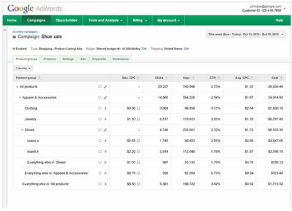Screen dimensions: 292x211
Task: Open the date range dropdown
Action: point(246,34)
